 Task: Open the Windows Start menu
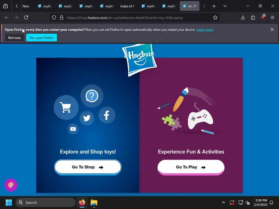click(9, 202)
